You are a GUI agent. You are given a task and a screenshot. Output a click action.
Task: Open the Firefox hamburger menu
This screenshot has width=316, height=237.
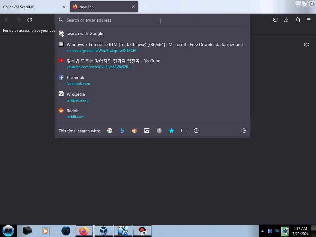tap(309, 20)
